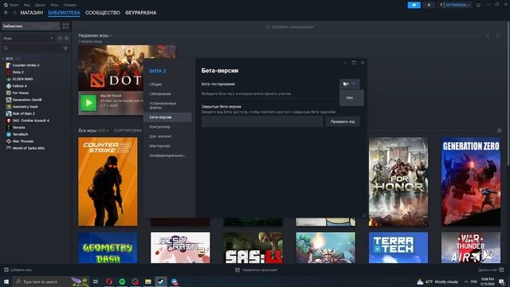Viewport: 510px width, 287px height.
Task: Expand the account name dropdown
Action: (x=457, y=5)
